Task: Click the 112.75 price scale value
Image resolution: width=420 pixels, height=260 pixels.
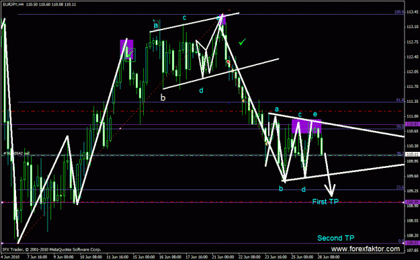Action: point(413,42)
